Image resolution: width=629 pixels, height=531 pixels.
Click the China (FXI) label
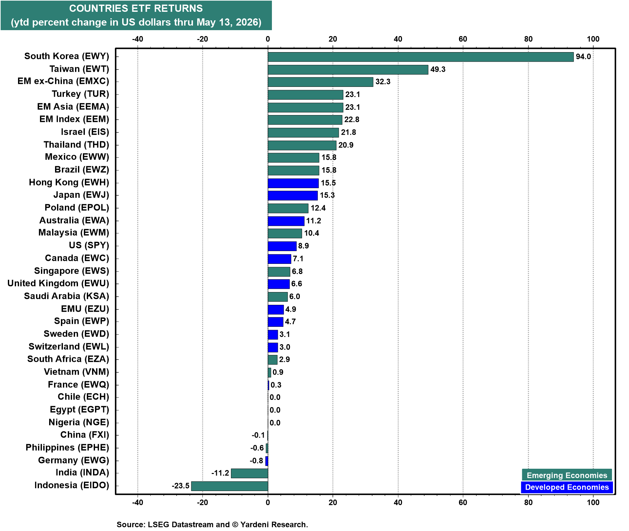pos(85,435)
